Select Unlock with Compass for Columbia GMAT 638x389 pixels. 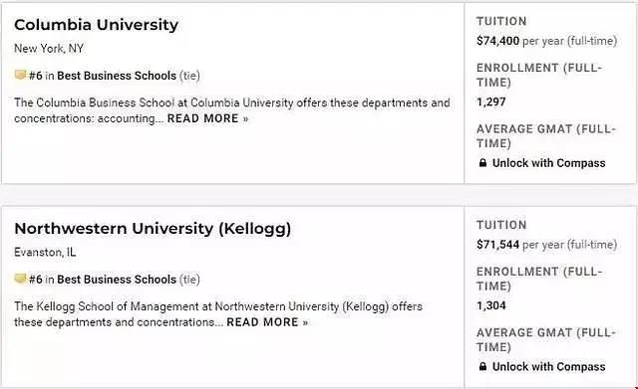coord(548,163)
